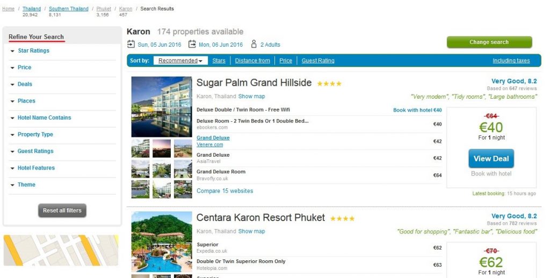Expand the Star Ratings filter
Screen dimensions: 550x278
pos(33,51)
